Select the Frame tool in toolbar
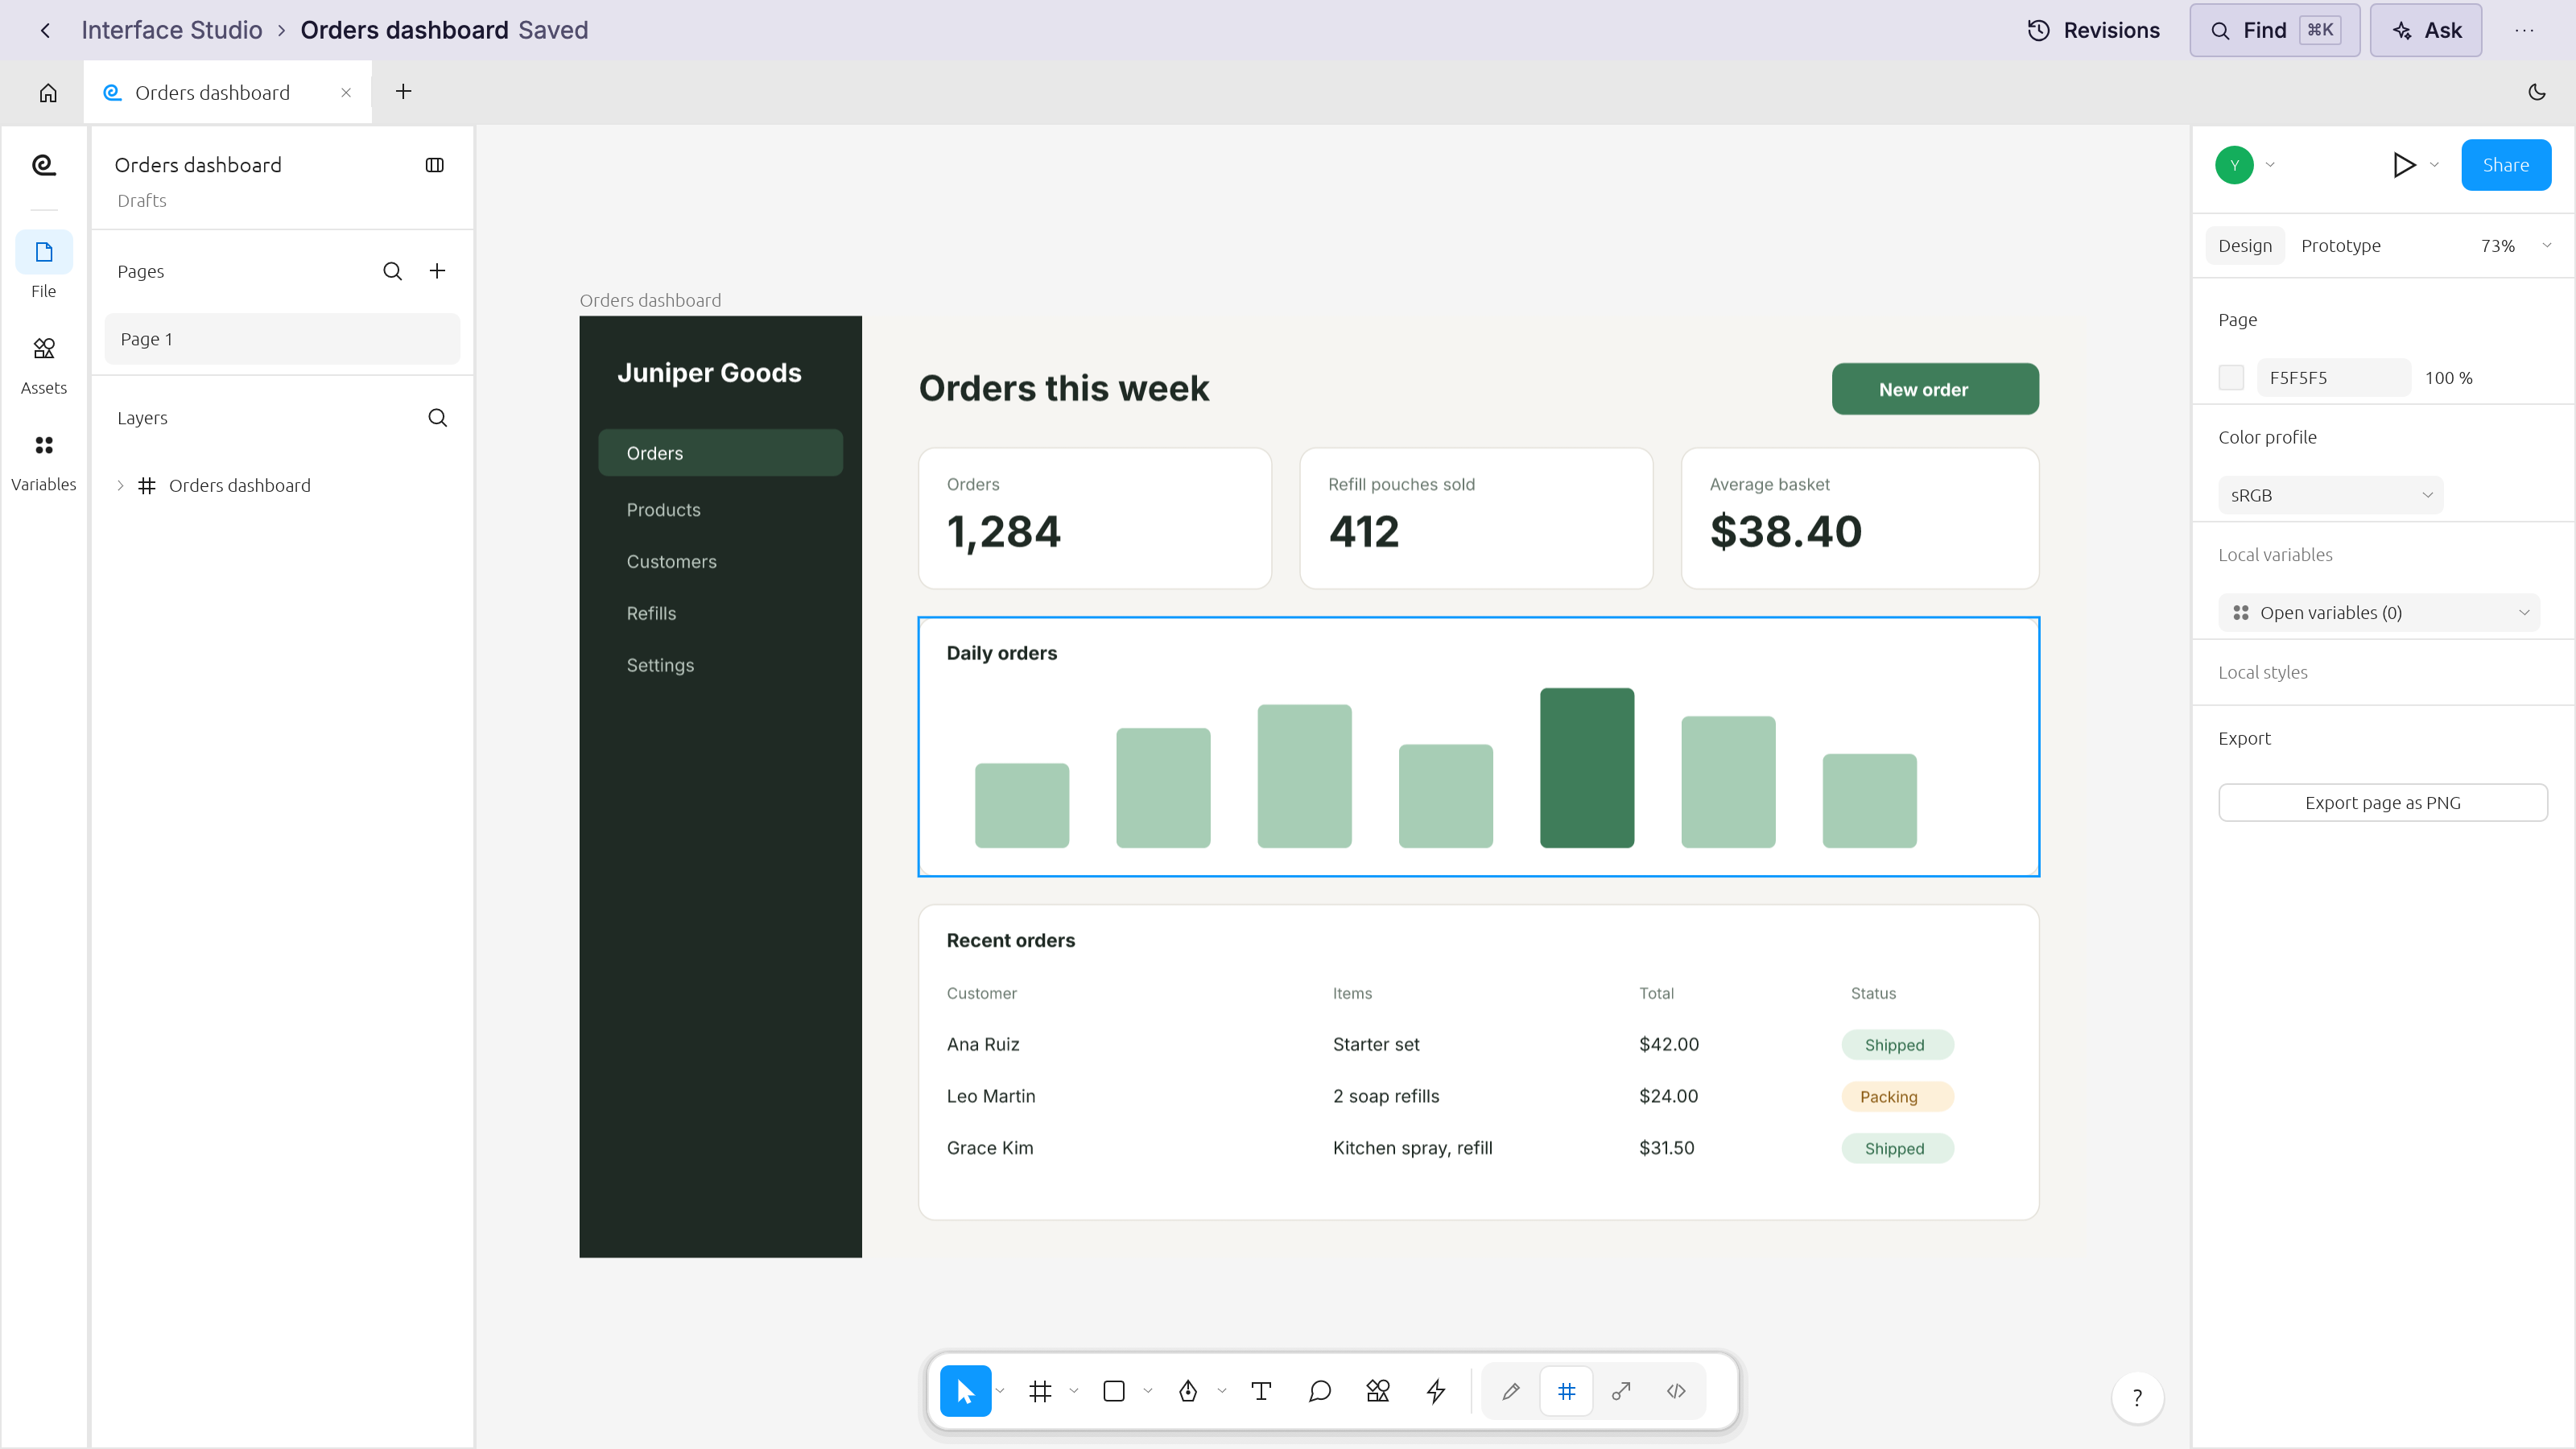 point(1040,1391)
